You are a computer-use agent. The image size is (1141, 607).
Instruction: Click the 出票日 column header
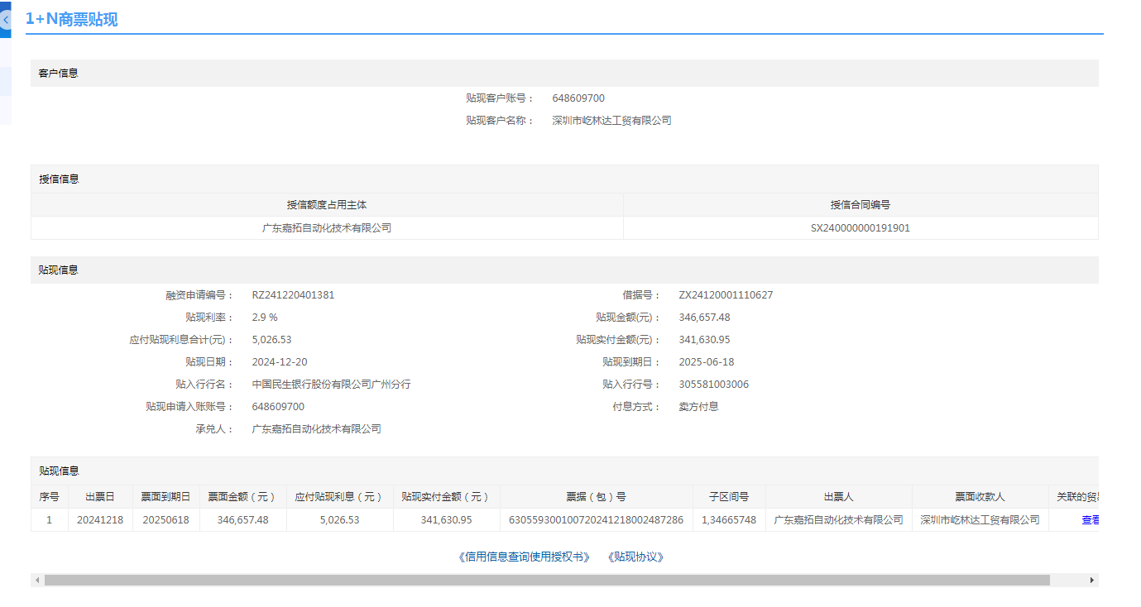pyautogui.click(x=100, y=497)
